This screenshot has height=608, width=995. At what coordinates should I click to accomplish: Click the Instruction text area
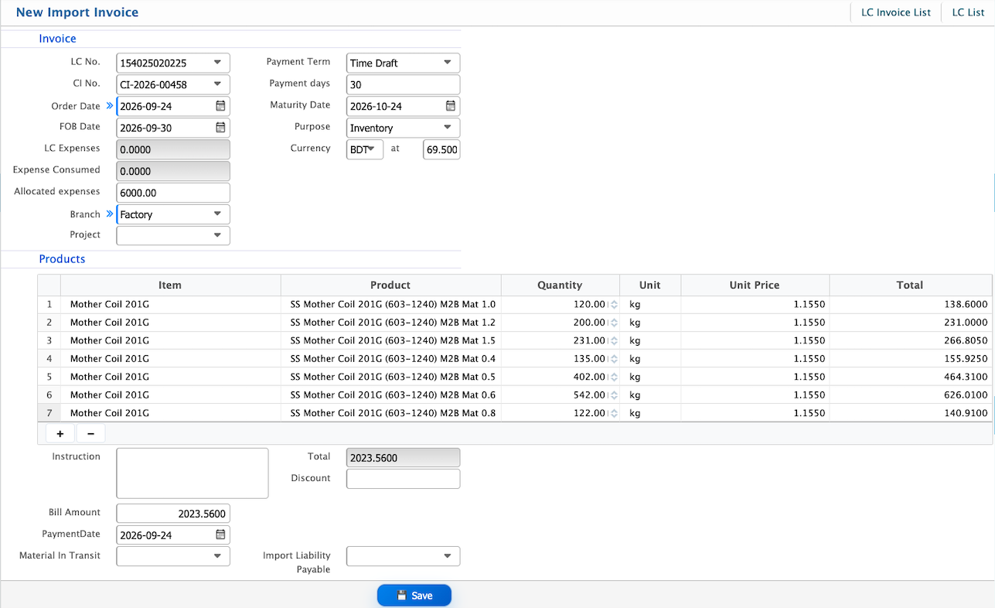click(x=193, y=473)
